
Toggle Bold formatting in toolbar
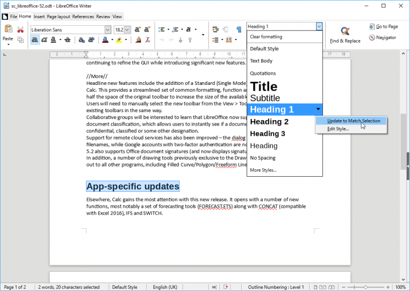click(x=35, y=40)
